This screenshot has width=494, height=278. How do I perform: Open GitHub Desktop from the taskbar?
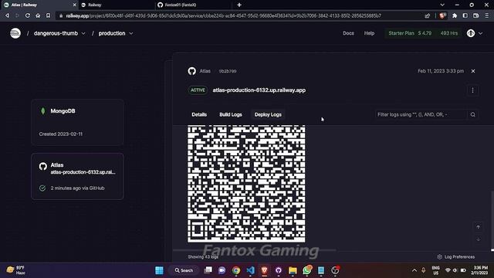278,270
